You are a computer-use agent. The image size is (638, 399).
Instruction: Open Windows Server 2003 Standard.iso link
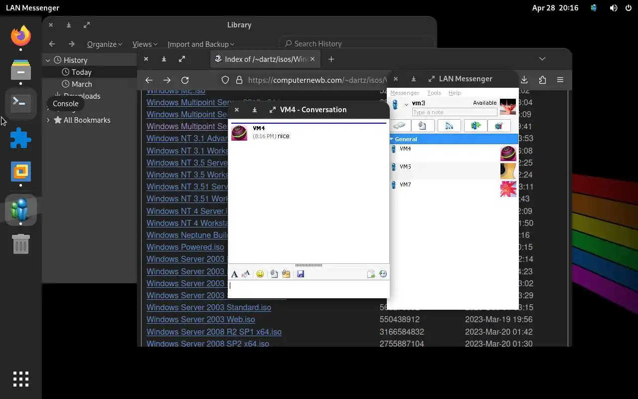(209, 308)
